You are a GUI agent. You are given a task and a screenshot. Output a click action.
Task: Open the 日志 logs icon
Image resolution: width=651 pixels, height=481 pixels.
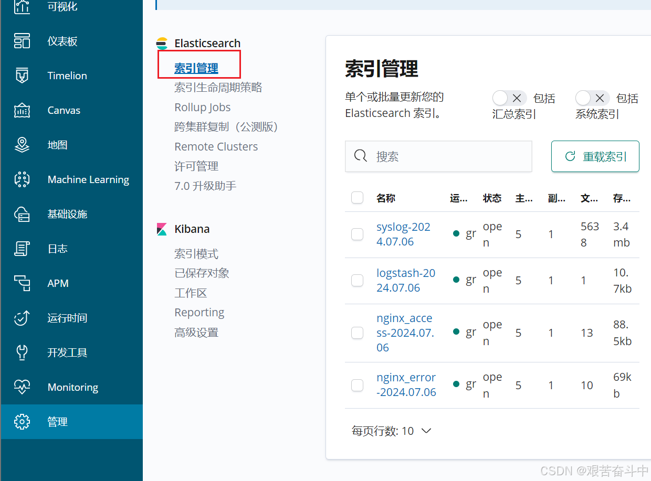[22, 249]
